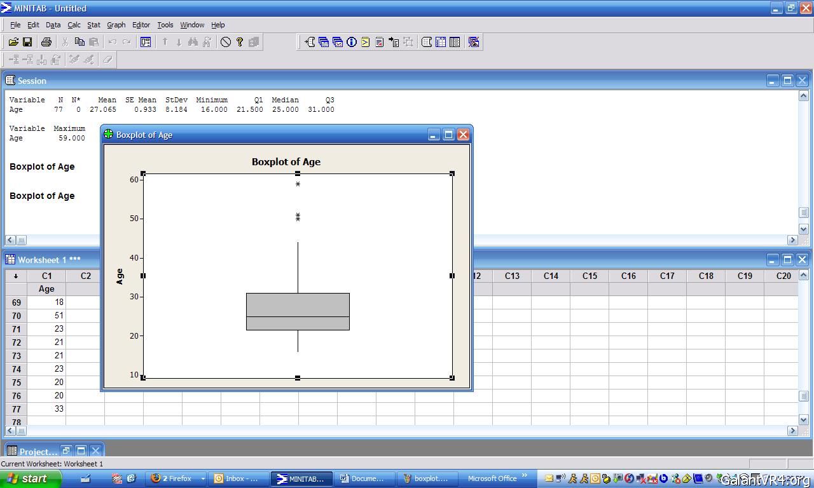Screen dimensions: 814x488
Task: Click the Find binoculars icon
Action: tap(193, 42)
